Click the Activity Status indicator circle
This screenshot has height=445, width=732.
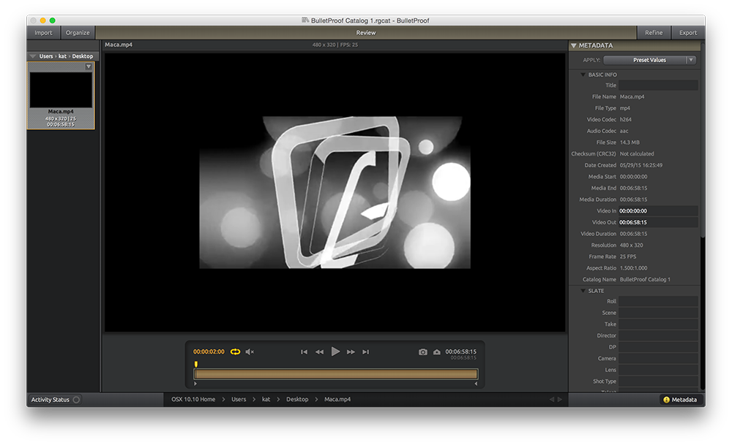pos(77,400)
